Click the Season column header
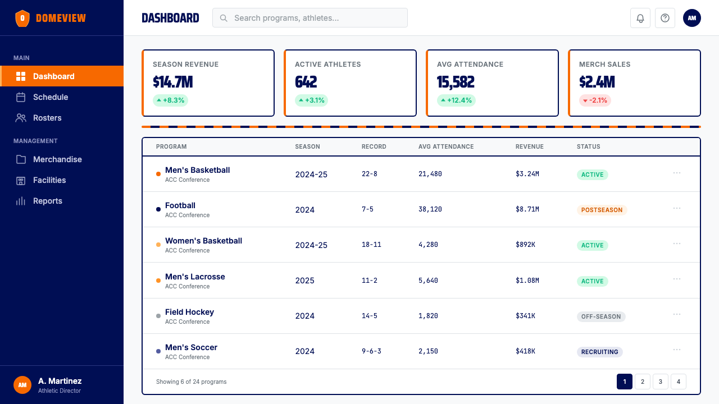Viewport: 719px width, 404px height. point(308,146)
